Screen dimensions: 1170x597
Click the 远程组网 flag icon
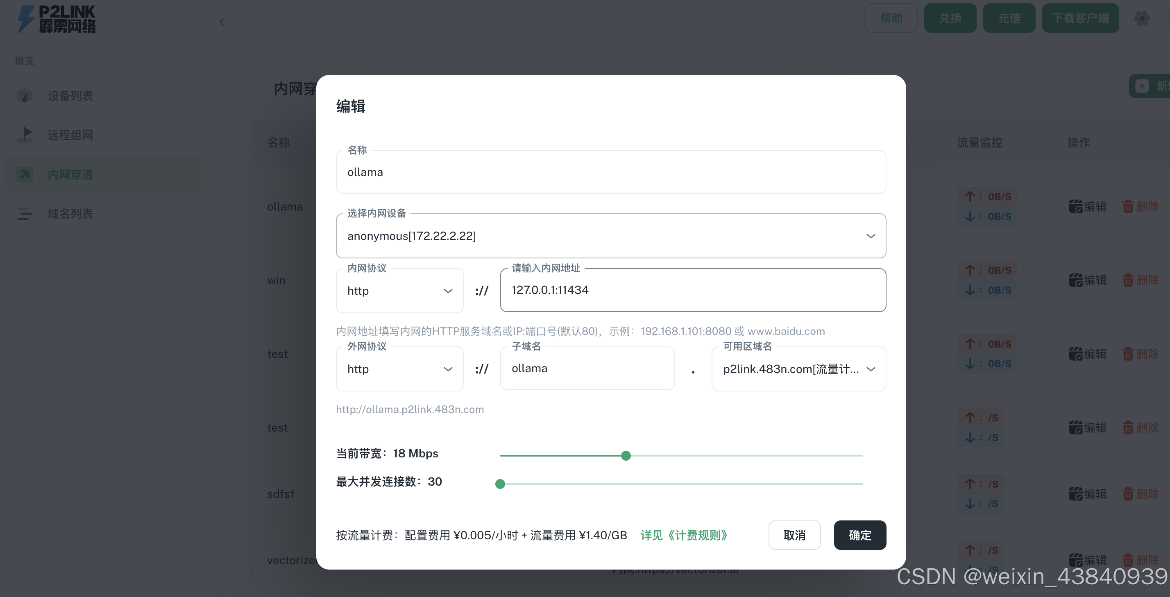pyautogui.click(x=25, y=135)
